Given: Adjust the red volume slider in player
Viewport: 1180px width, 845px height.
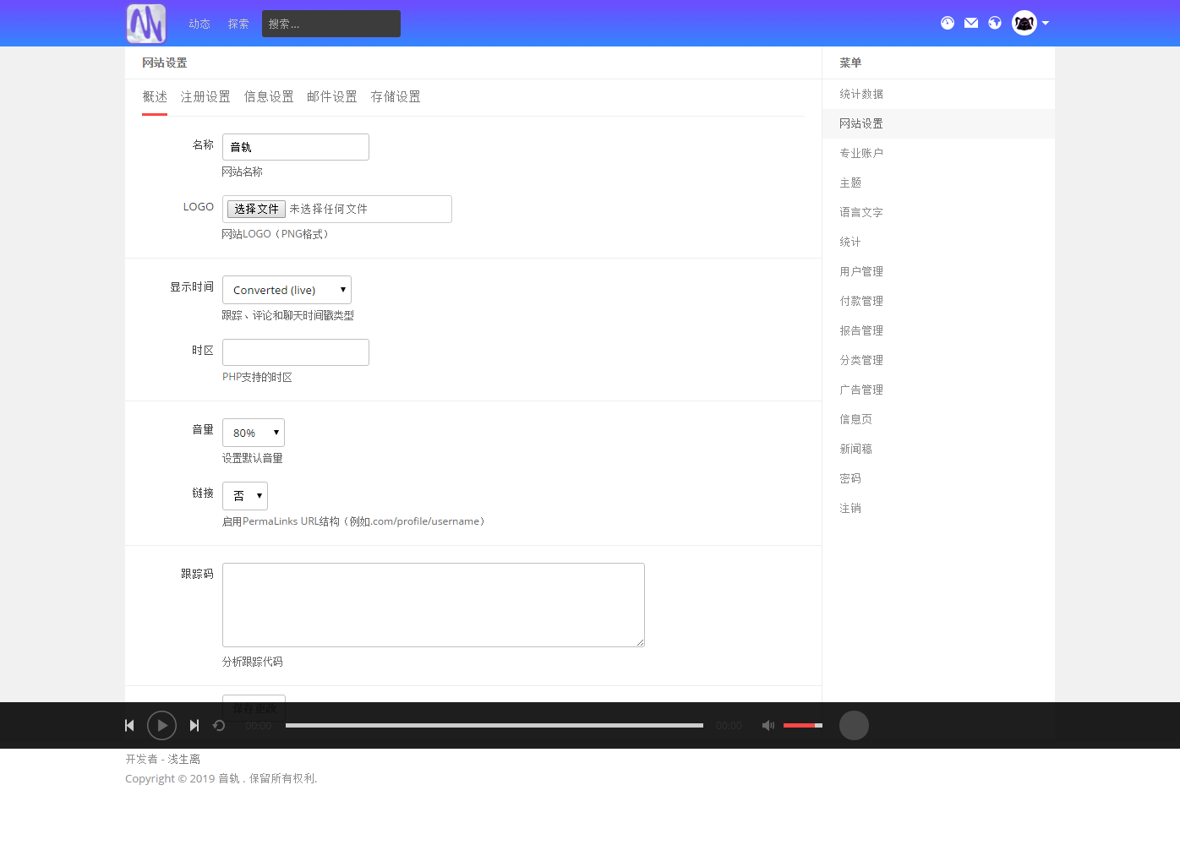Looking at the screenshot, I should pyautogui.click(x=802, y=725).
